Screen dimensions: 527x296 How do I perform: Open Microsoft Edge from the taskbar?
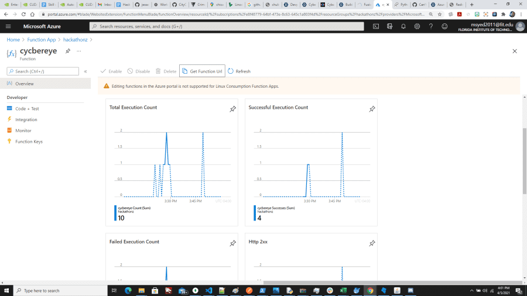[x=128, y=290]
